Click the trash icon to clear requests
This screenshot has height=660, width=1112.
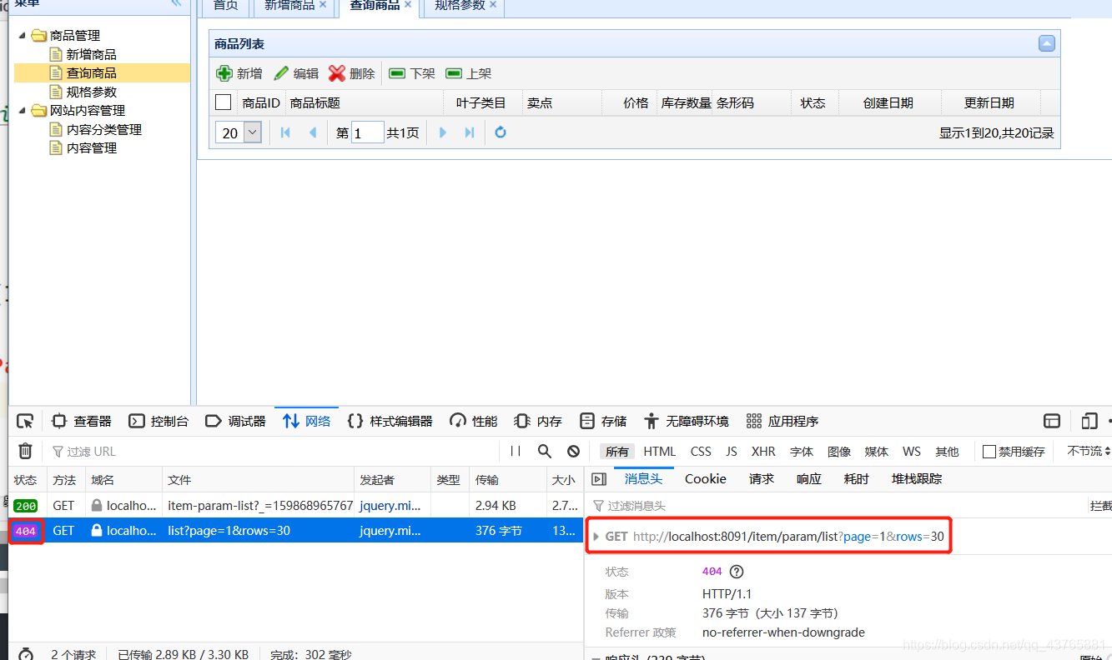26,451
